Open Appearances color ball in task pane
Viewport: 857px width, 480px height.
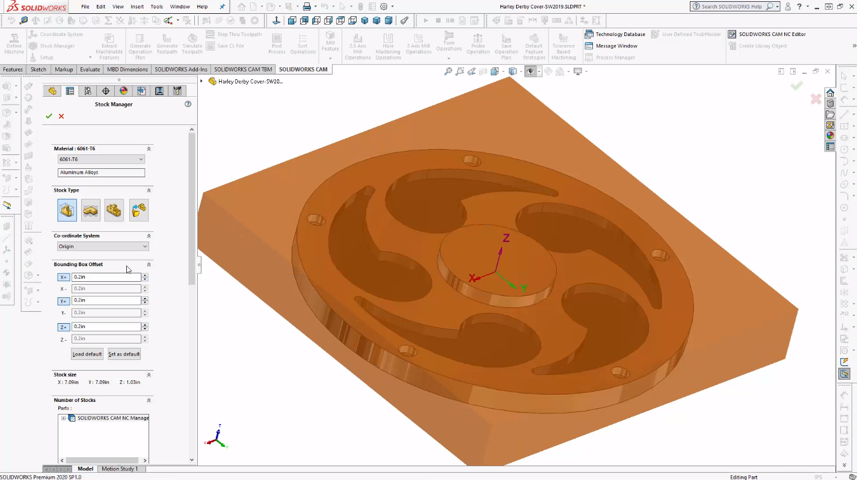[830, 135]
